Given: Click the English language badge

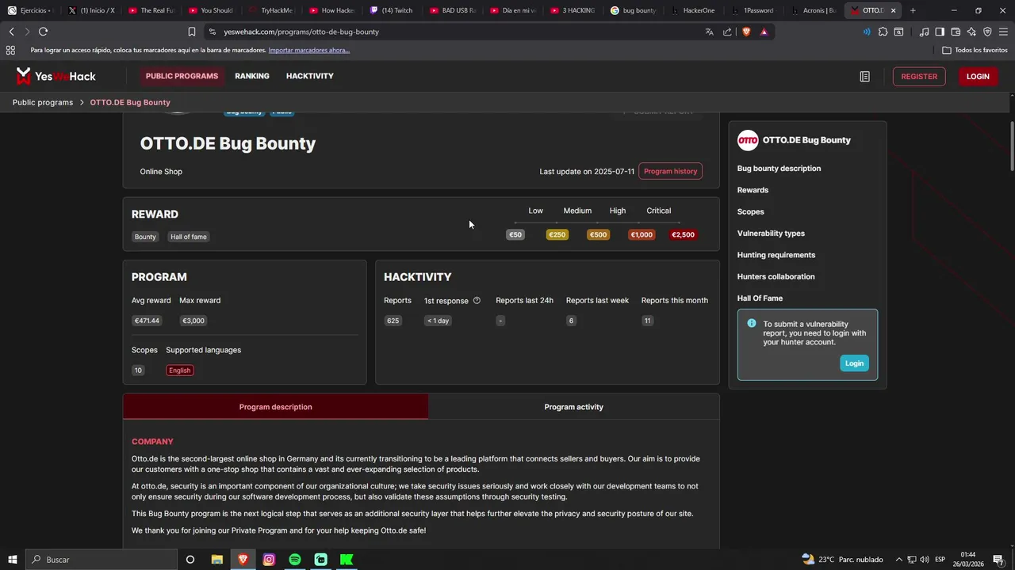Looking at the screenshot, I should click(180, 370).
